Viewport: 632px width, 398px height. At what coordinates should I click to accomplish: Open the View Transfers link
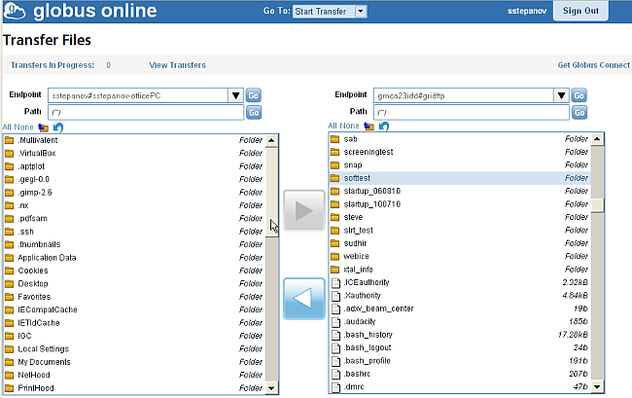177,65
